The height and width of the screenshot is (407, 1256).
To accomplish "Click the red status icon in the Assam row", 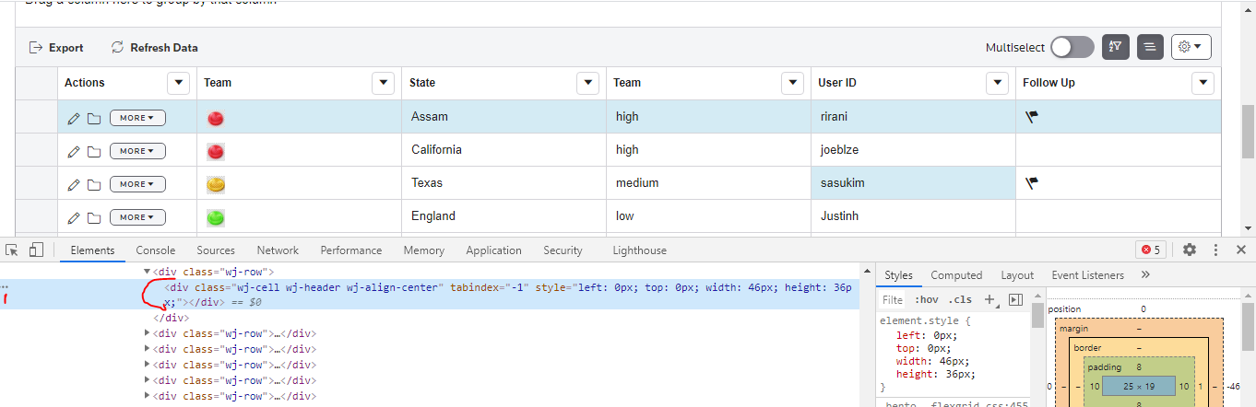I will 216,119.
